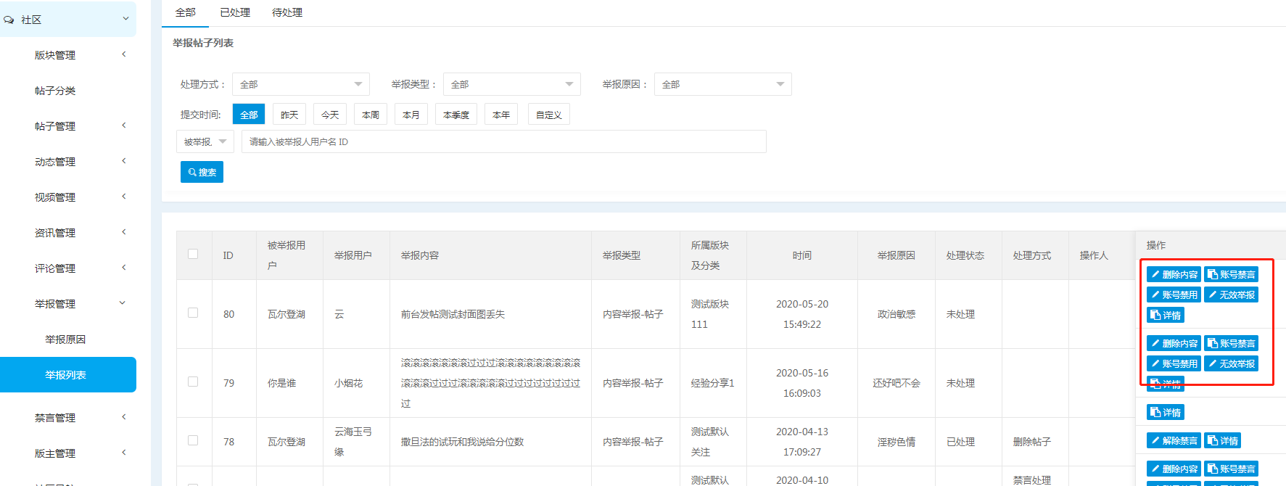Open 详情 for report ID 80

coord(1166,315)
